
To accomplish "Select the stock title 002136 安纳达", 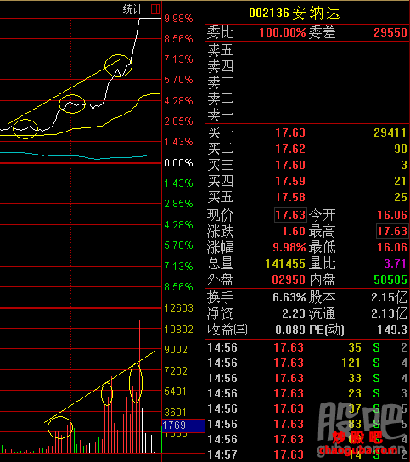I will 295,14.
